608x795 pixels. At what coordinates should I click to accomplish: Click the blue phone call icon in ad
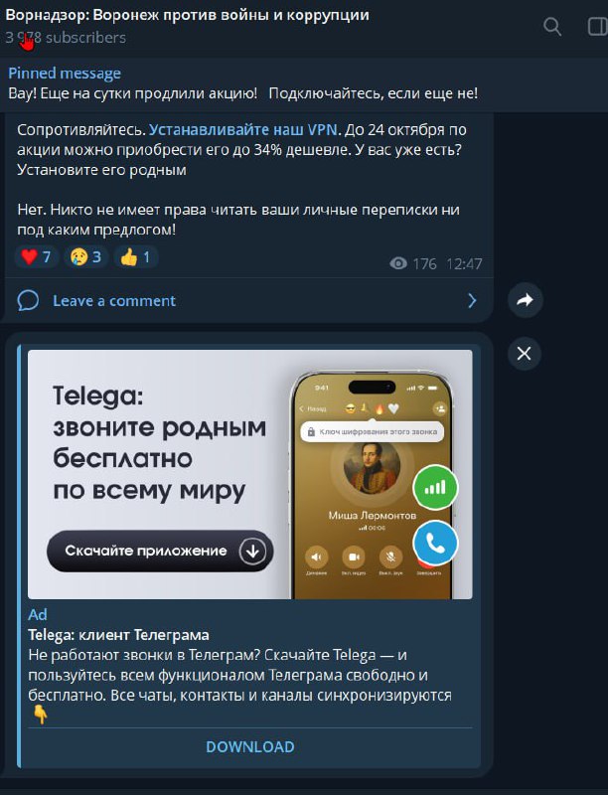coord(435,543)
